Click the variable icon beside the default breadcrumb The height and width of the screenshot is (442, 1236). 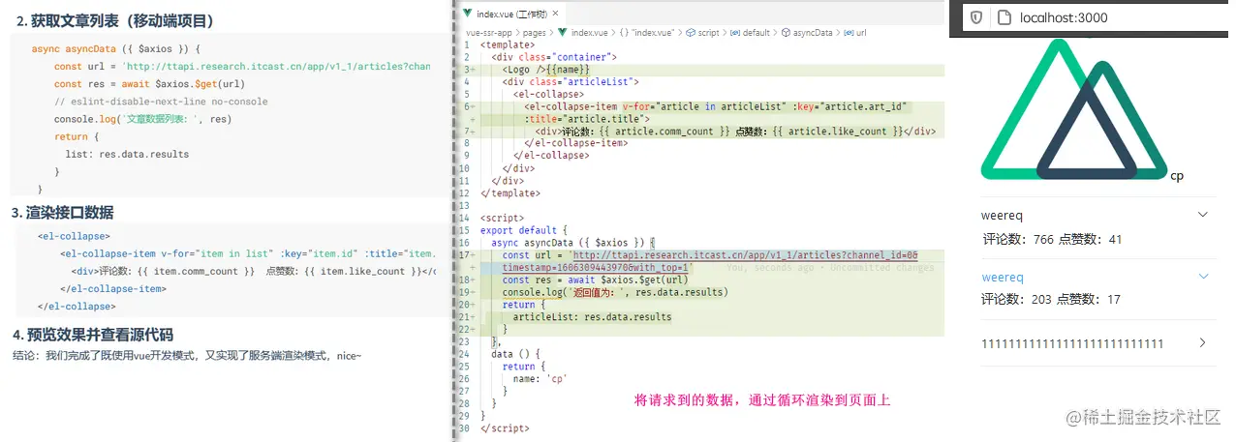tap(734, 32)
